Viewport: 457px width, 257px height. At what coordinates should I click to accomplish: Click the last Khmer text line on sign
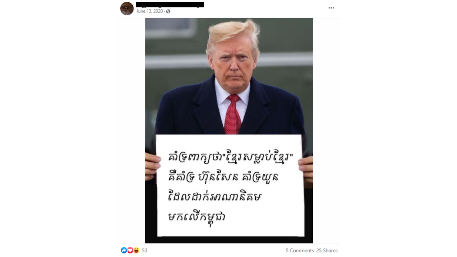(x=197, y=217)
